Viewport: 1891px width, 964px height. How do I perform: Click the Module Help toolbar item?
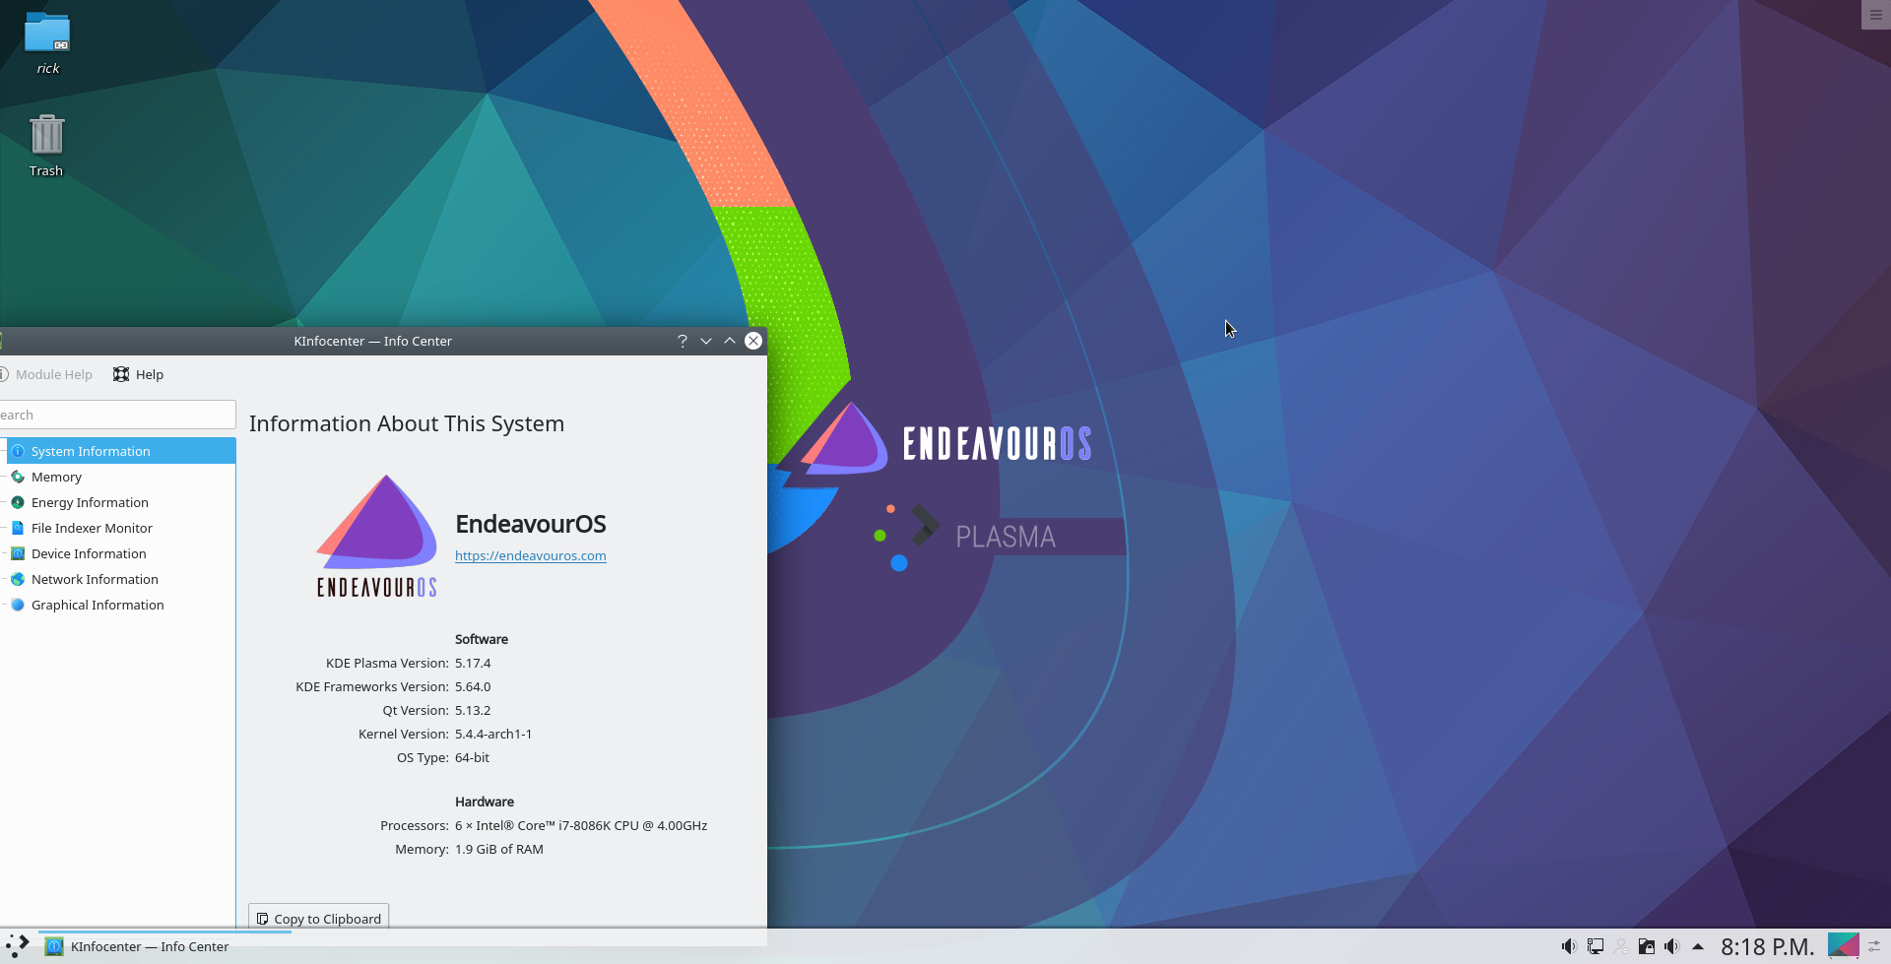click(x=46, y=374)
